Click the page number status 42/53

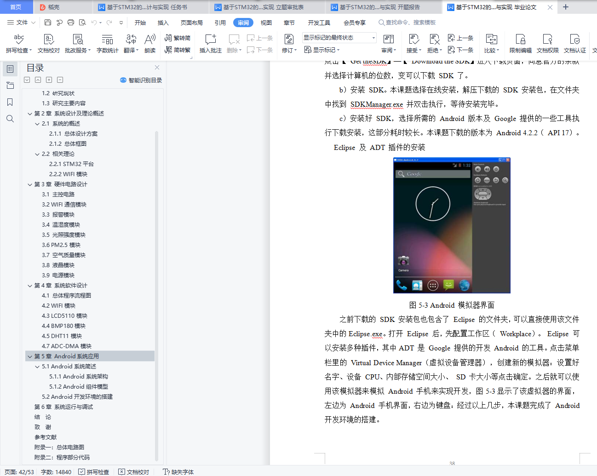(x=19, y=472)
